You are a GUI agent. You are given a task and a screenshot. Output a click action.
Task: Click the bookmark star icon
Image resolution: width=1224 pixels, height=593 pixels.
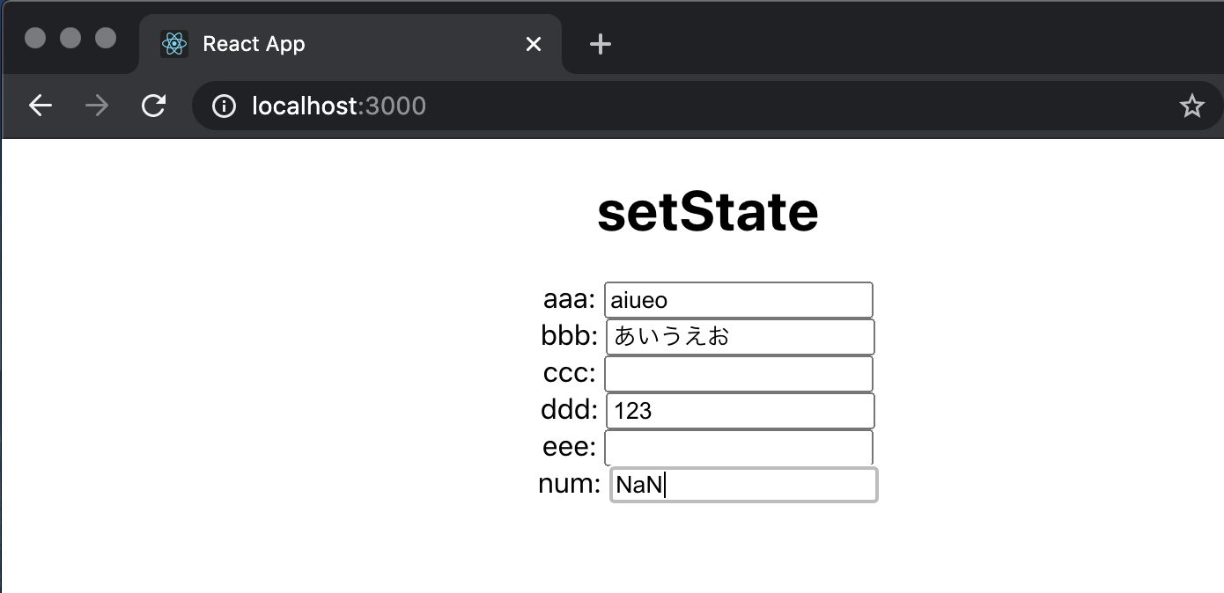click(1193, 106)
